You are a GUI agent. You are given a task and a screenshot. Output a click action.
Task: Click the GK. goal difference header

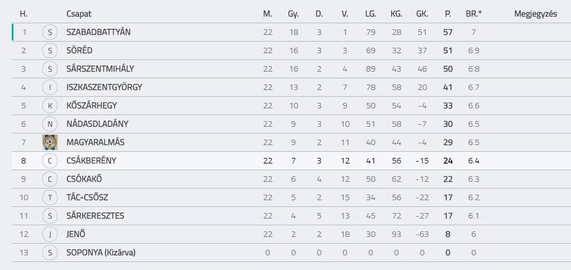coord(422,14)
